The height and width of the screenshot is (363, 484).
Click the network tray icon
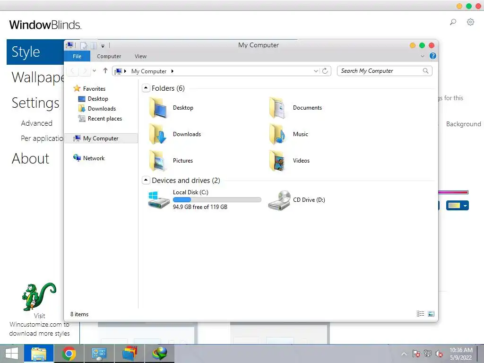(427, 354)
